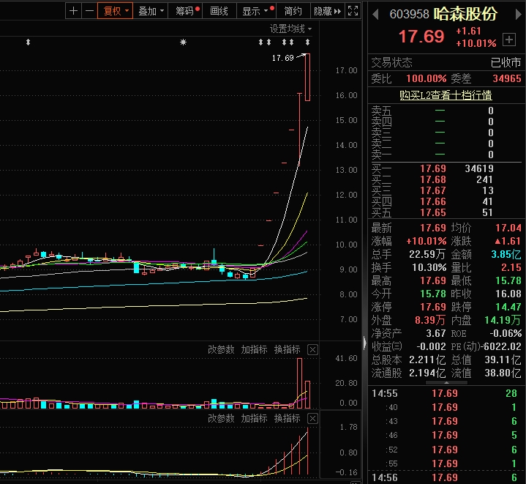Screen dimensions: 526x484
Task: Open the 复权 dropdown
Action: 115,11
